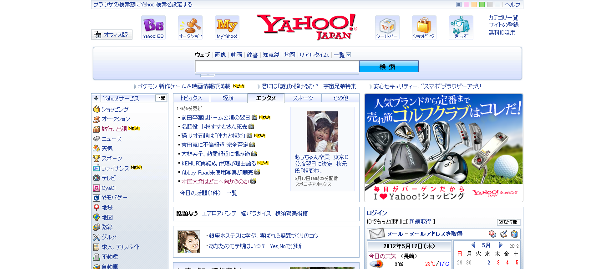Open the My Yahoo! icon
Viewport: 614px width, 269px height.
[x=227, y=28]
